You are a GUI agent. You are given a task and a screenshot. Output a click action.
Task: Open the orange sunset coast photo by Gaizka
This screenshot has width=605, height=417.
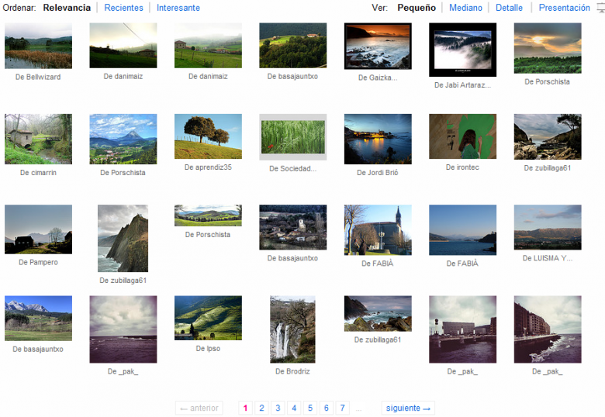pos(378,47)
